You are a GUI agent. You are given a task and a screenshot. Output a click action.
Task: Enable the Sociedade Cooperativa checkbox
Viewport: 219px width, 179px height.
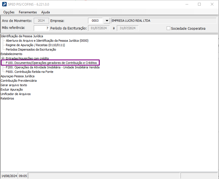point(168,28)
